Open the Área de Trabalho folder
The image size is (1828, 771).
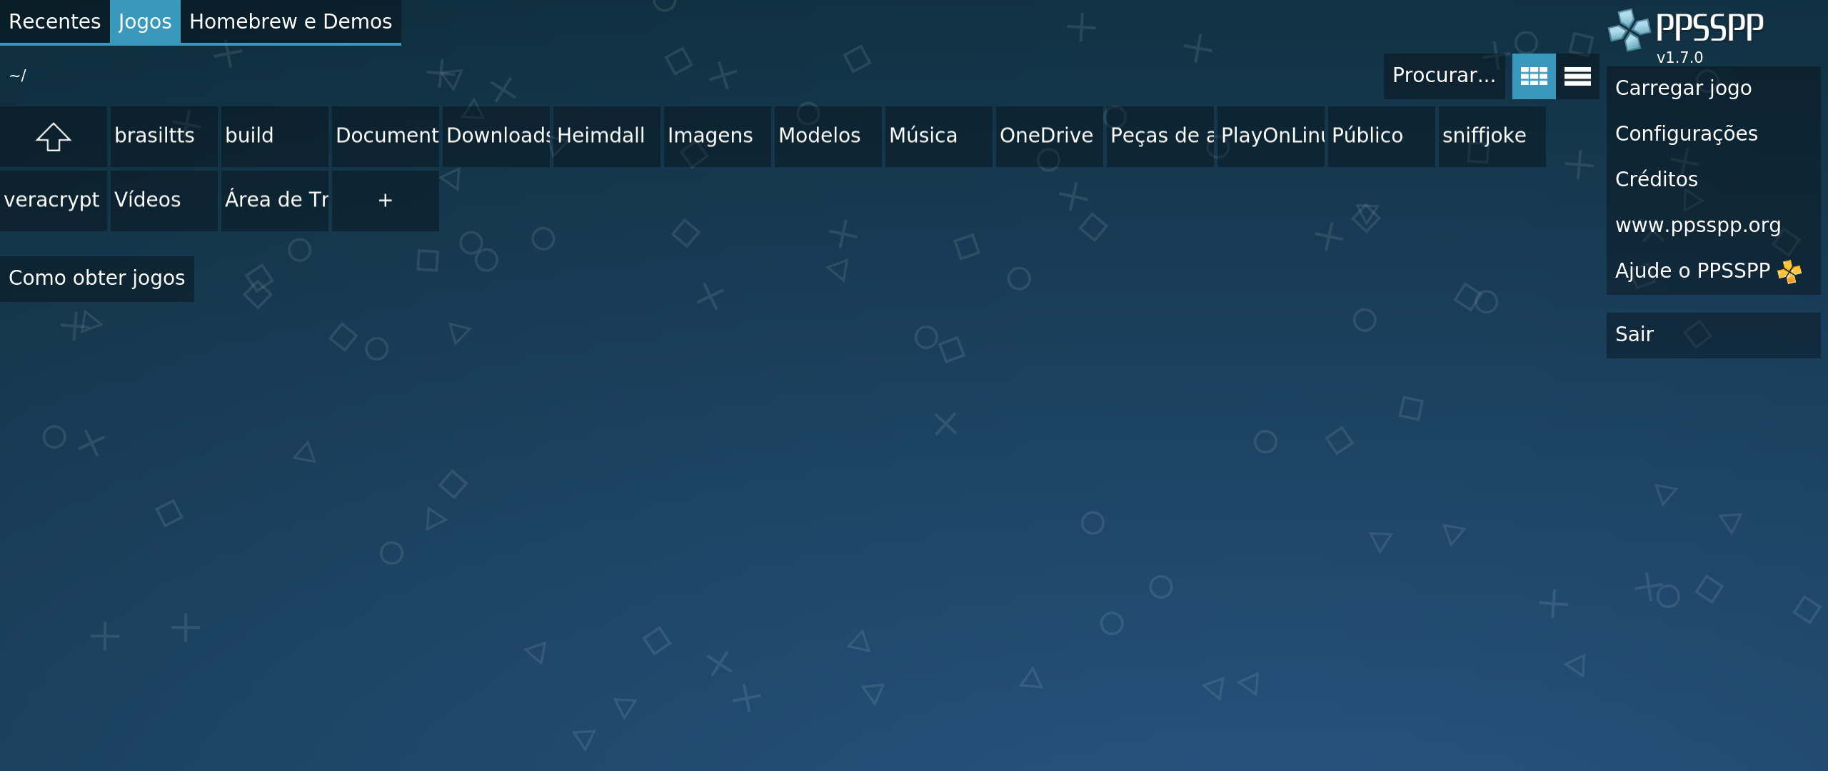pyautogui.click(x=275, y=201)
